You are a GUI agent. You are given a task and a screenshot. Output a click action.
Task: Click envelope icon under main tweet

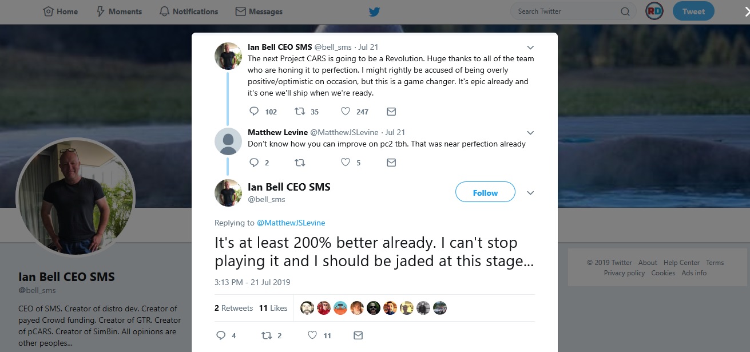[x=358, y=335]
